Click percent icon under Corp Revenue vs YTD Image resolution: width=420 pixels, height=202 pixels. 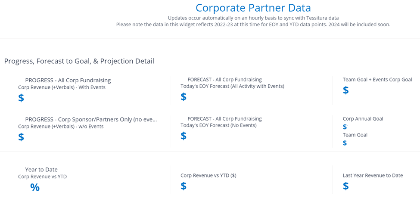tap(35, 187)
